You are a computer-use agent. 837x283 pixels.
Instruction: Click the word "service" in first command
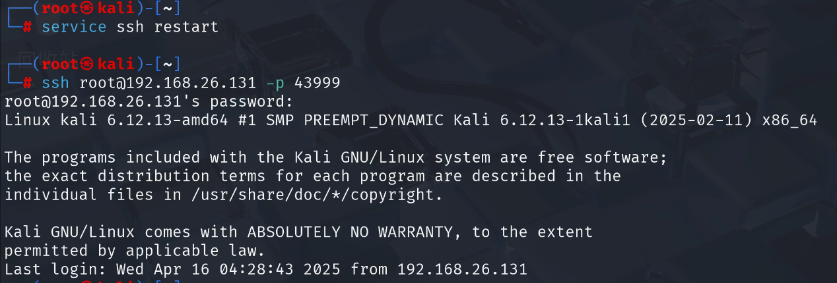tap(74, 27)
